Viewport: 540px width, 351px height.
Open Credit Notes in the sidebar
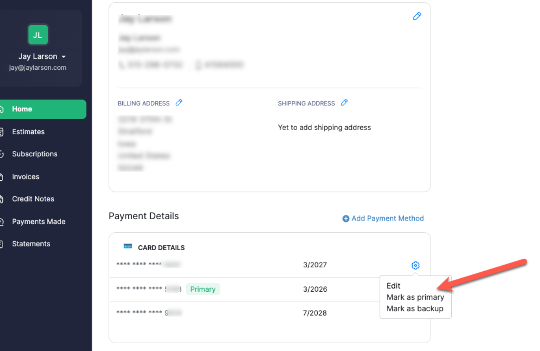pyautogui.click(x=33, y=199)
